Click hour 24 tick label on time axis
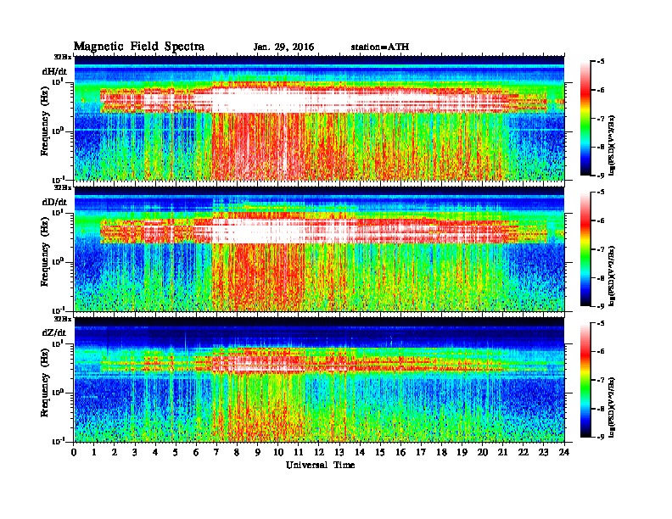672x519 pixels. click(x=564, y=452)
